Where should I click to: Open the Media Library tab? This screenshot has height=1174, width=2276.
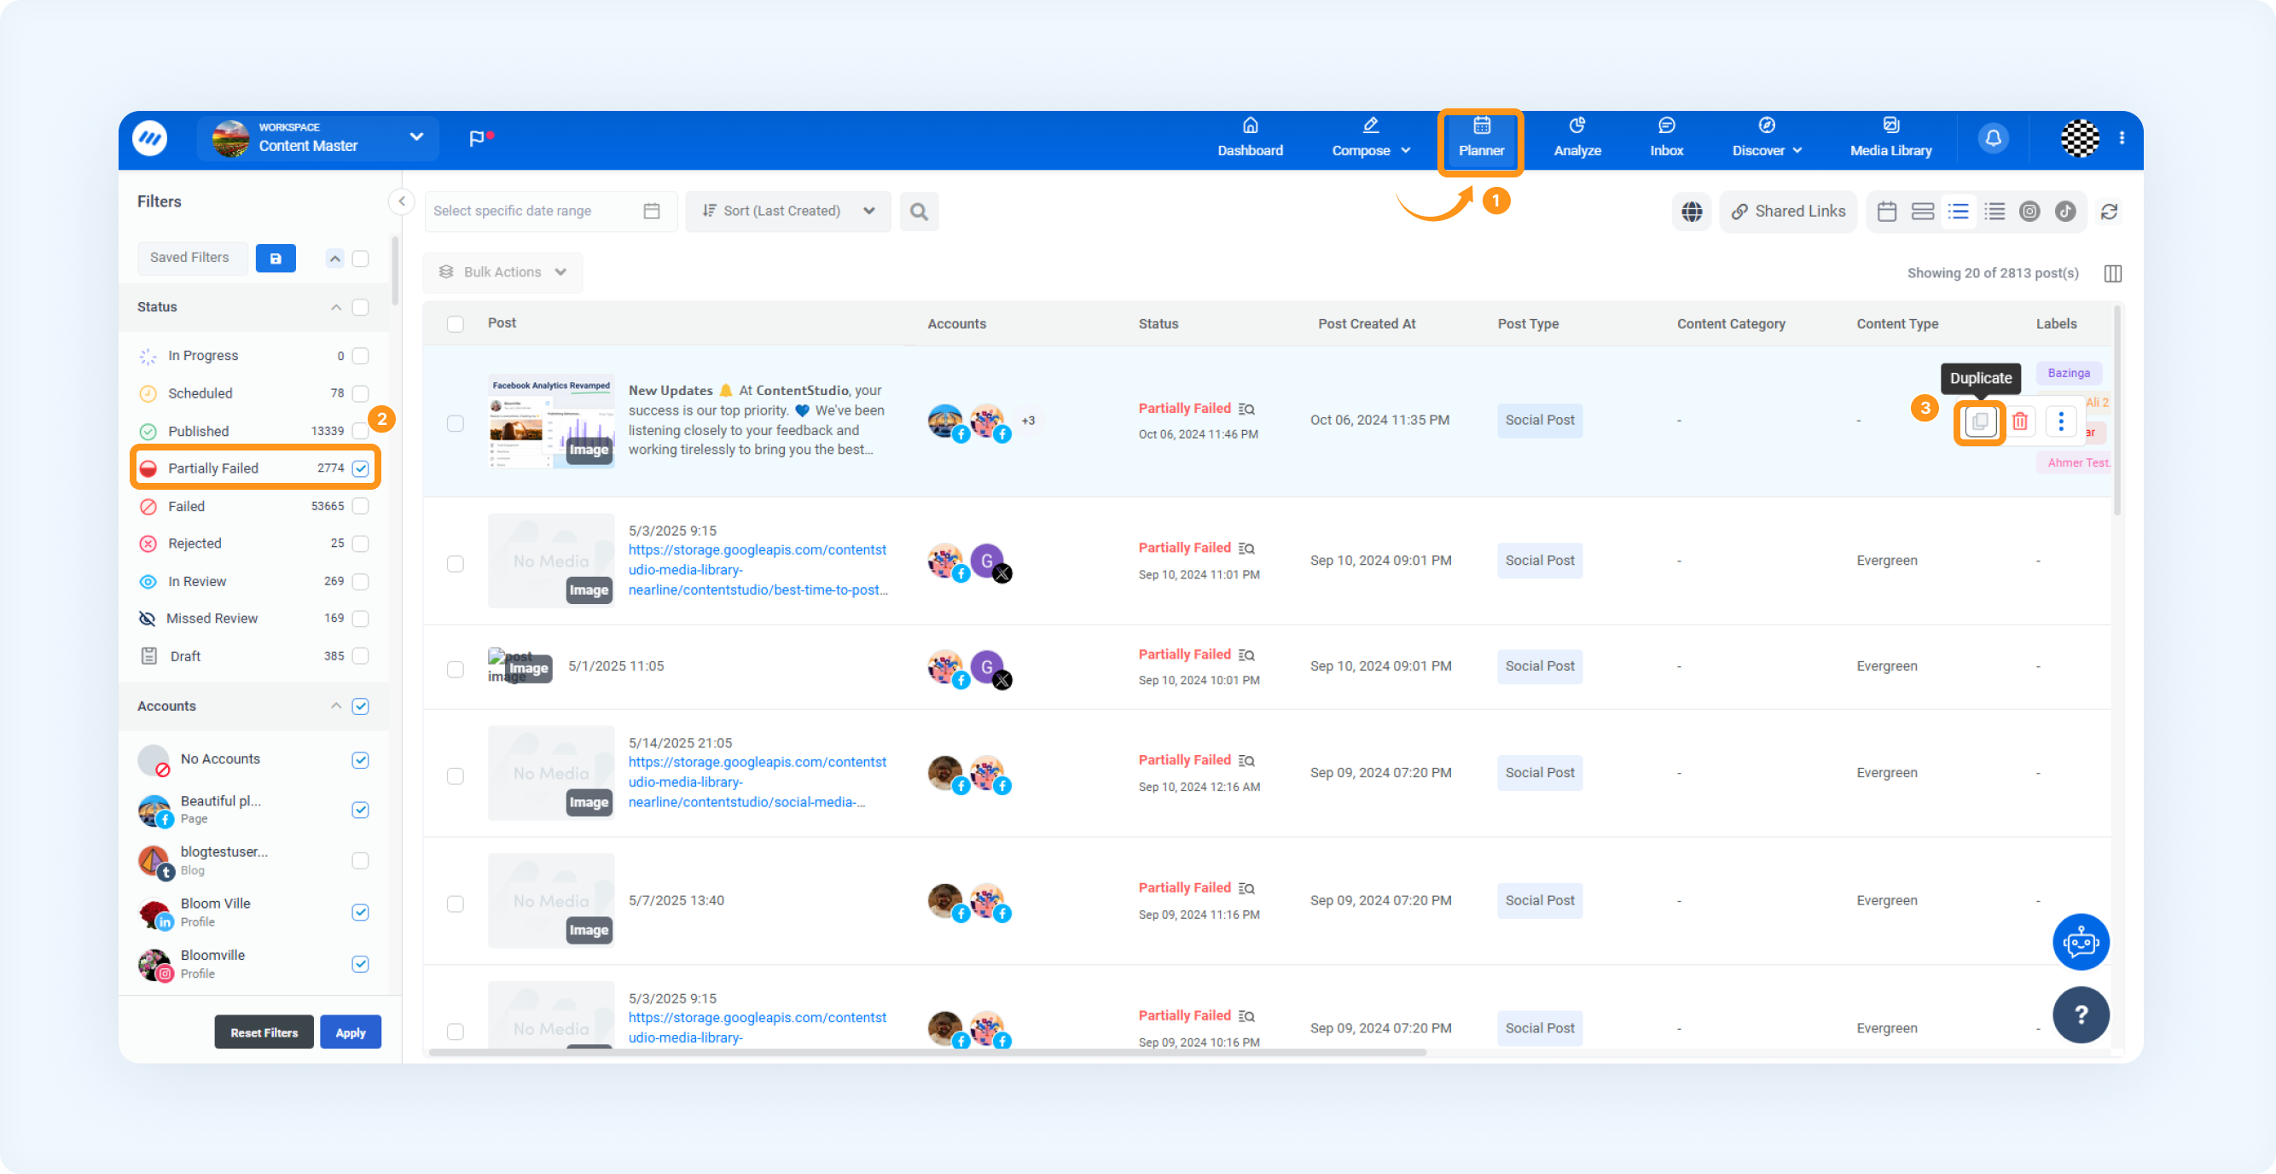point(1890,139)
